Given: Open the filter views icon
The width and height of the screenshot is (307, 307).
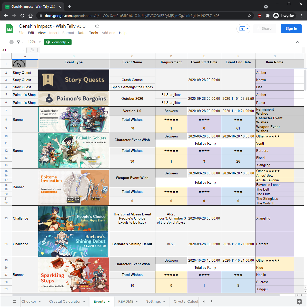Looking at the screenshot, I should click(20, 42).
